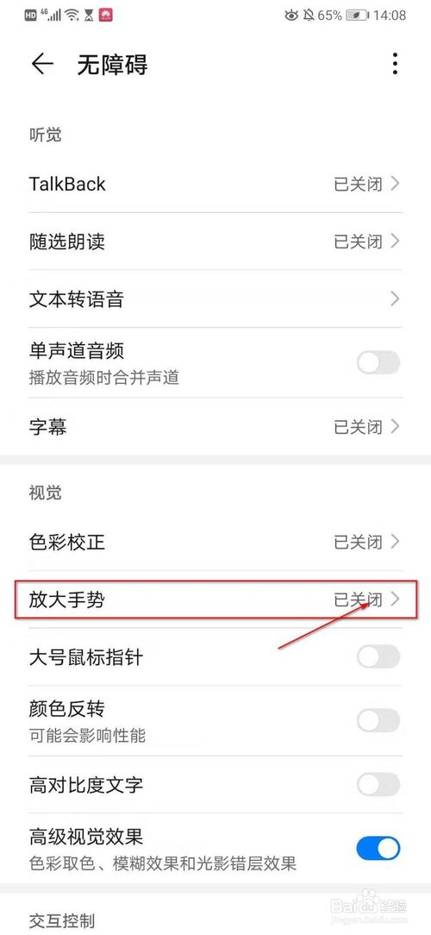Viewport: 431px width, 935px height.
Task: Tap the back arrow icon
Action: (42, 64)
